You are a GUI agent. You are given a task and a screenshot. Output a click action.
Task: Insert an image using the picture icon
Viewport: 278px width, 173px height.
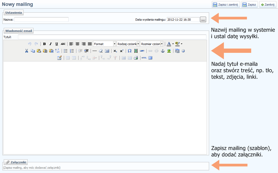click(169, 51)
